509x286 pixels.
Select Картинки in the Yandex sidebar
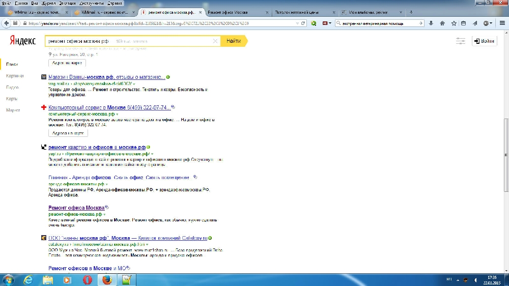[x=15, y=76]
